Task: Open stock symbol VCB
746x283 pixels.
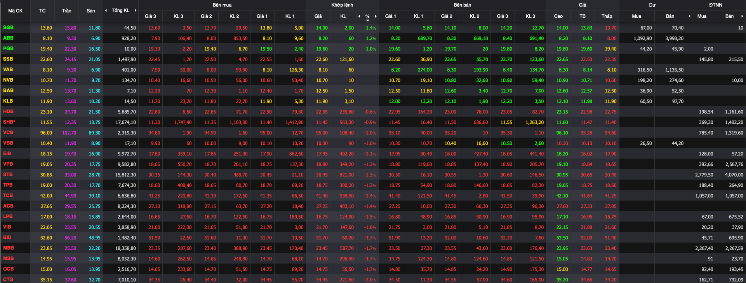Action: click(8, 133)
